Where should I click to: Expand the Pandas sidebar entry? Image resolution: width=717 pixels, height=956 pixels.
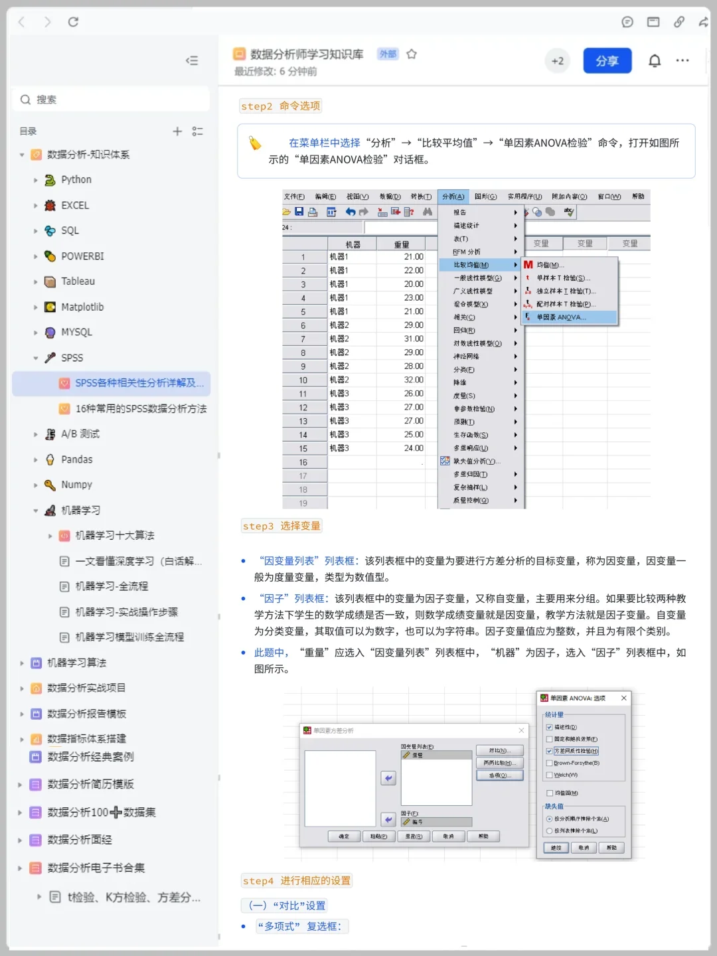(36, 459)
